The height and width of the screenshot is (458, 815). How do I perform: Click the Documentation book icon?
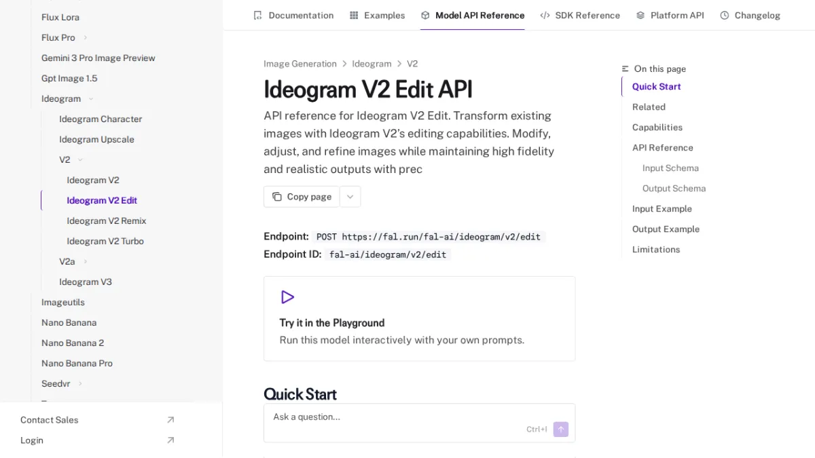[x=257, y=15]
